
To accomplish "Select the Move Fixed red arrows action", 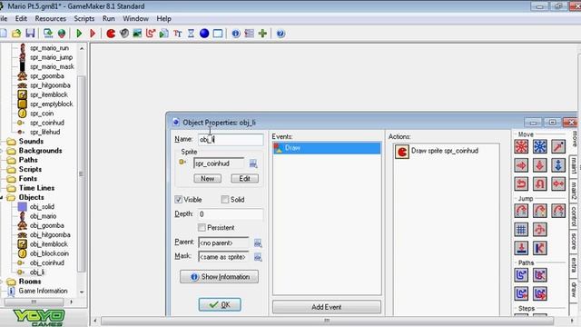I will point(521,146).
